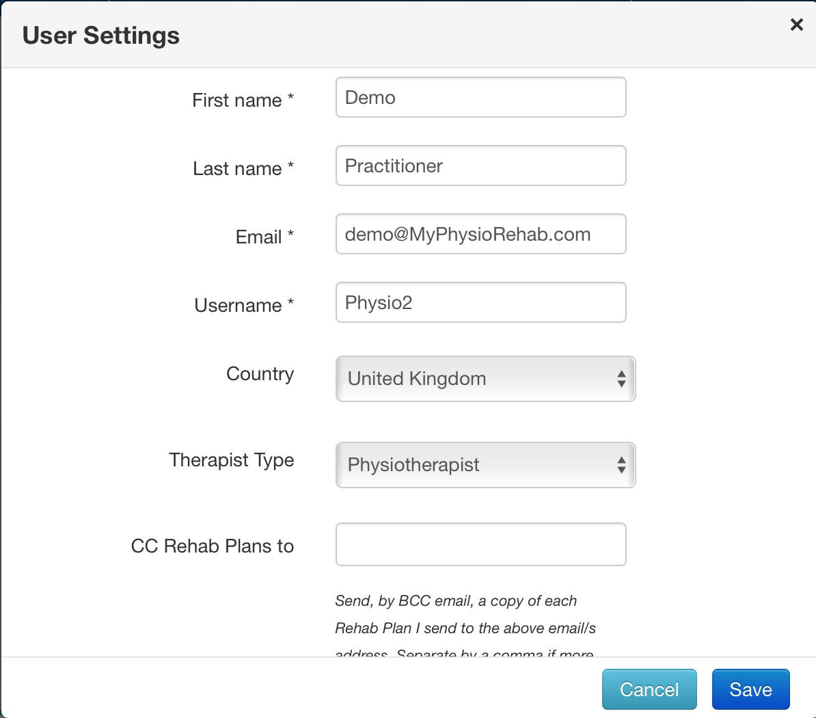
Task: Click the Therapist Type dropdown arrows
Action: click(621, 465)
